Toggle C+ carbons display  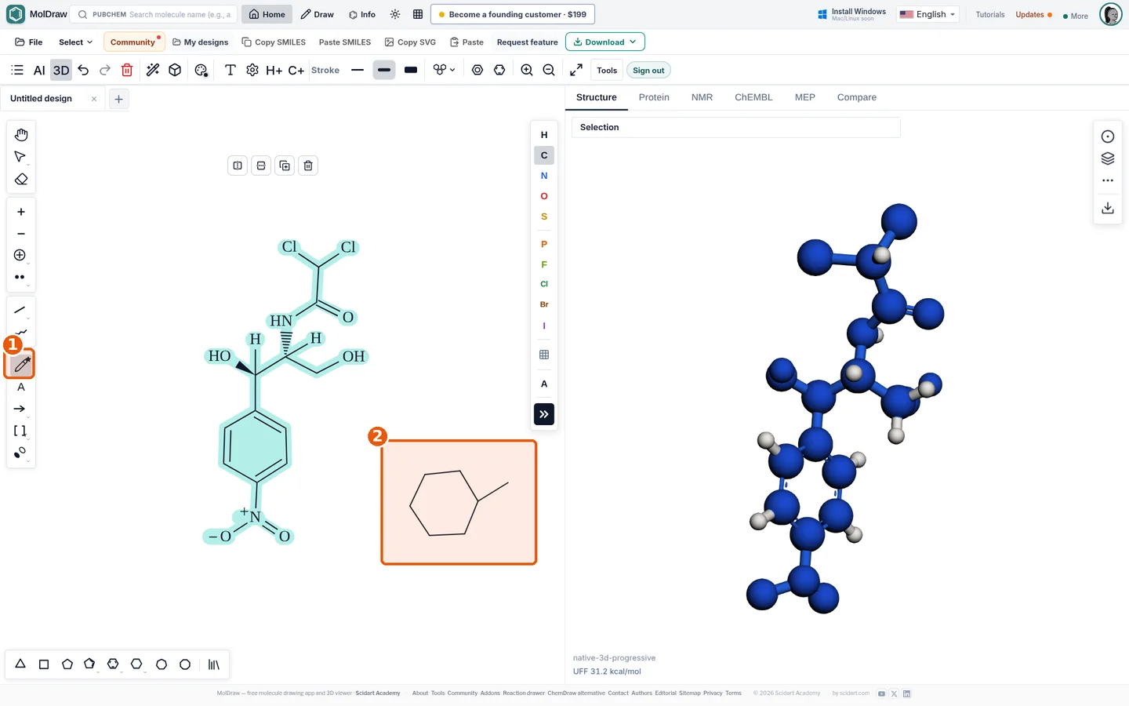296,71
